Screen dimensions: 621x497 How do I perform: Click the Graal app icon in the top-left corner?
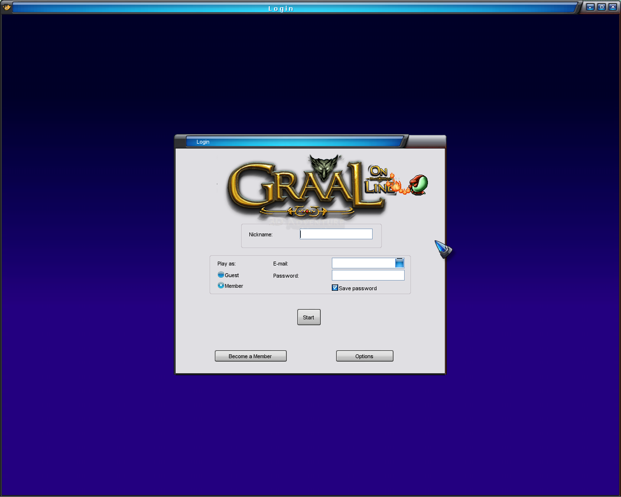pos(7,7)
